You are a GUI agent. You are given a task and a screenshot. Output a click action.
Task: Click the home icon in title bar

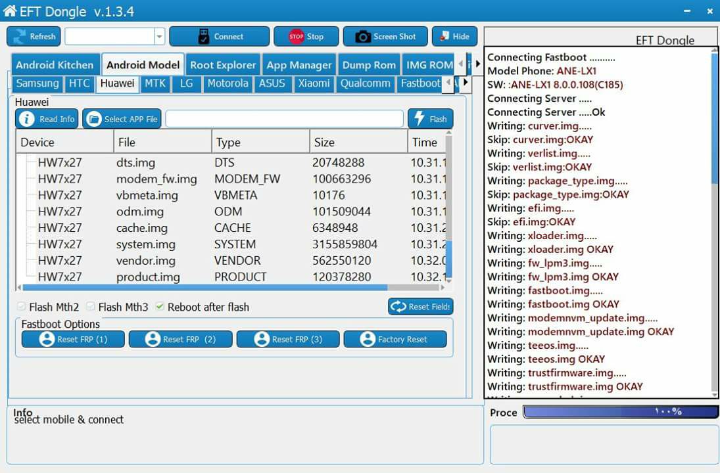click(x=10, y=10)
